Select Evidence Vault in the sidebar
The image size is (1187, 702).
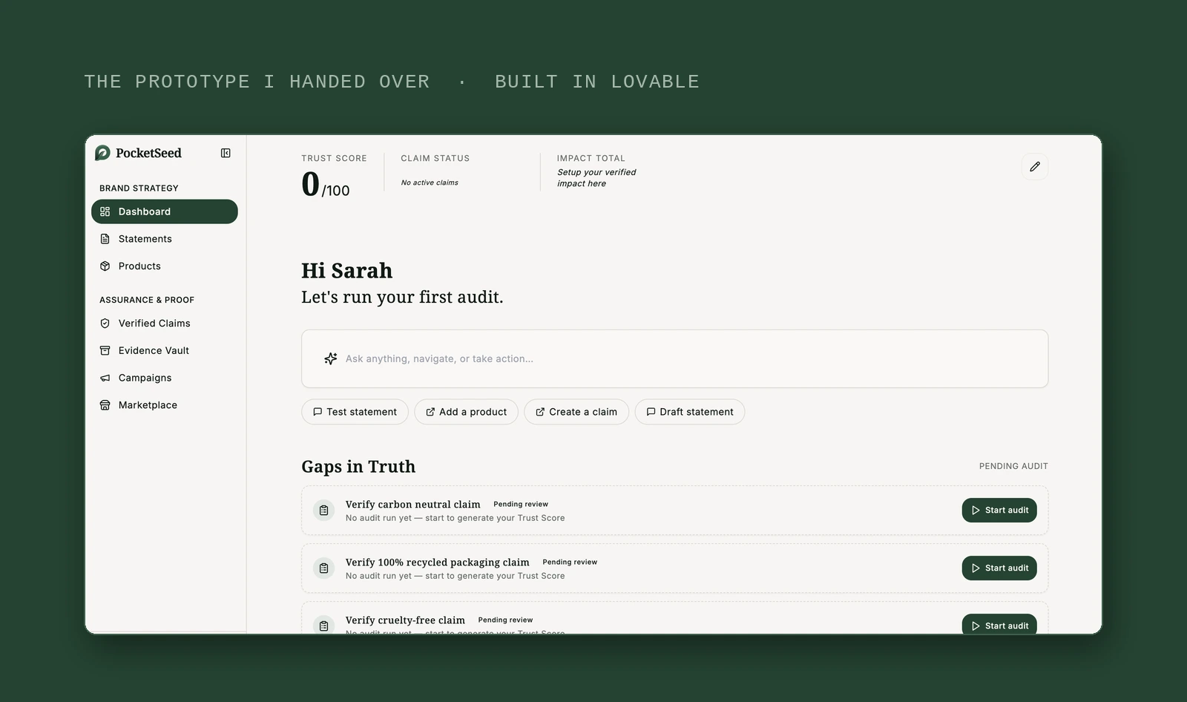(165, 350)
